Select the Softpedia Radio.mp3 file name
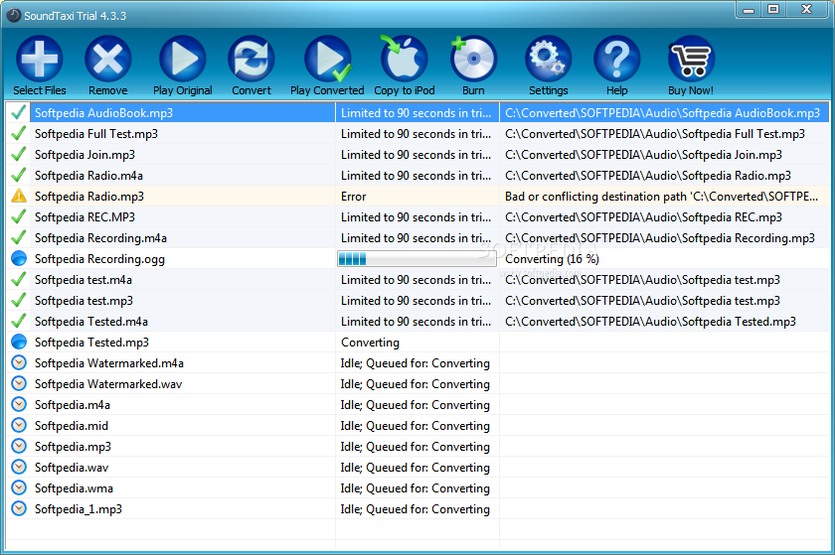 (89, 197)
